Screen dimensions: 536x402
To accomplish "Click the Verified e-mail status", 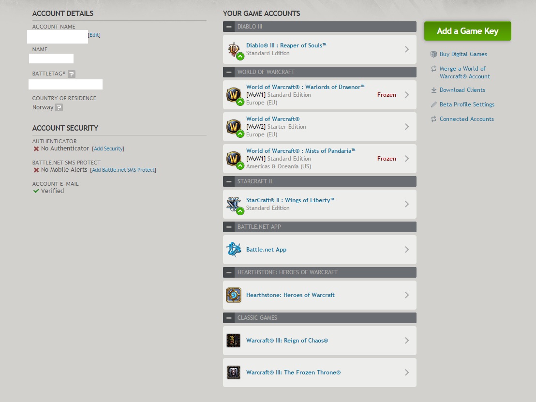I will coord(52,191).
